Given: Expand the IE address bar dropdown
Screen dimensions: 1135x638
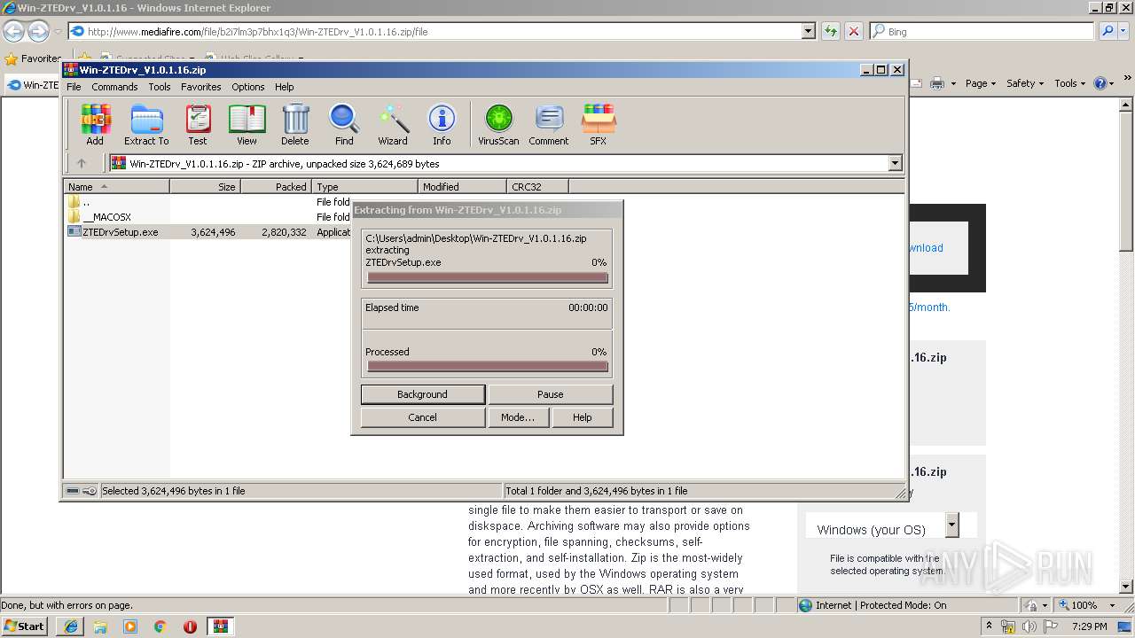Looking at the screenshot, I should pos(808,31).
